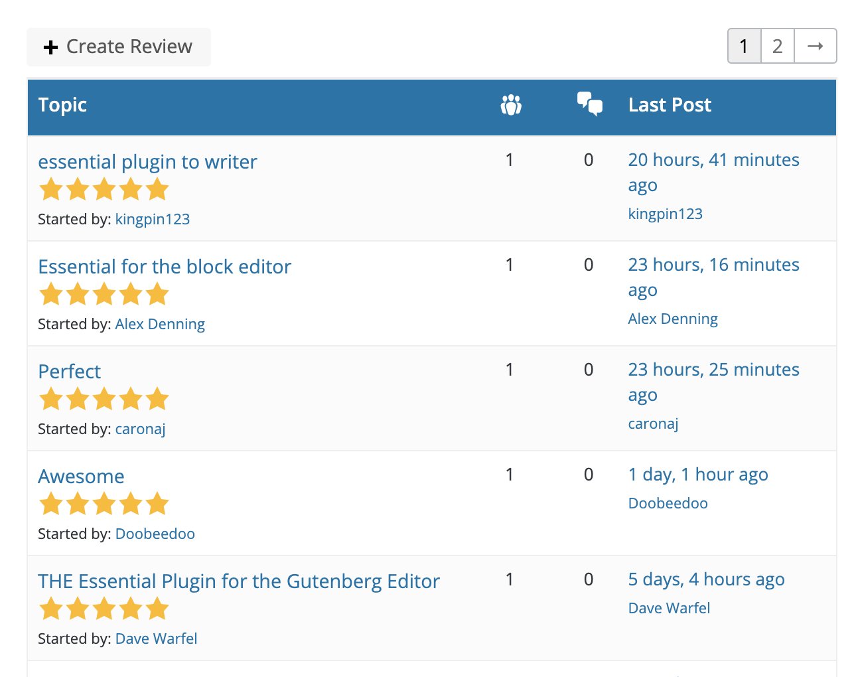Click the replies count 0 in 'Awesome' row
Screen dimensions: 852x677
(589, 475)
